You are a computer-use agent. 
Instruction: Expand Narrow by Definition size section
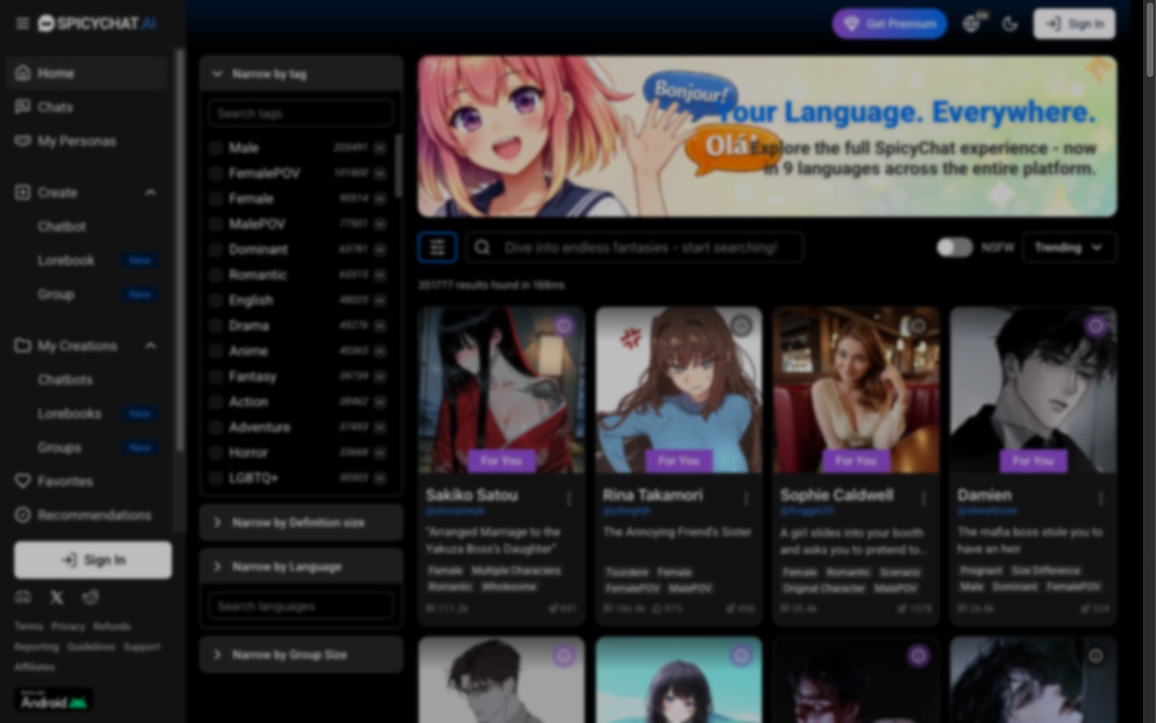click(301, 523)
